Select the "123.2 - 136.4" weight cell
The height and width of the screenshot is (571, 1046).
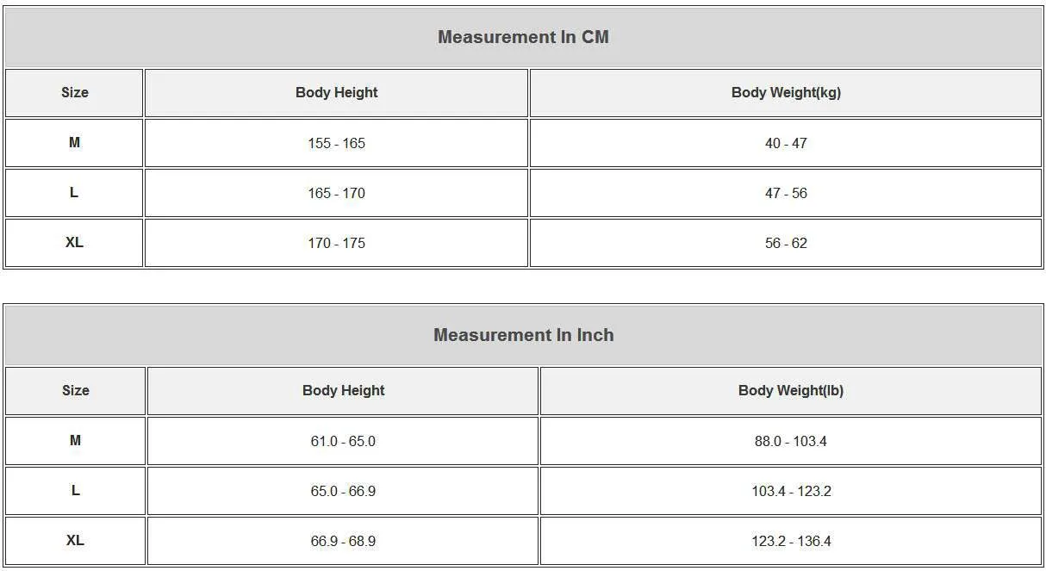point(790,541)
